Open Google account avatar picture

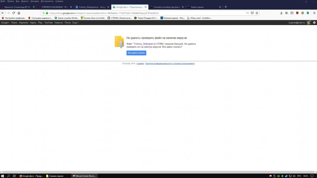[309, 22]
